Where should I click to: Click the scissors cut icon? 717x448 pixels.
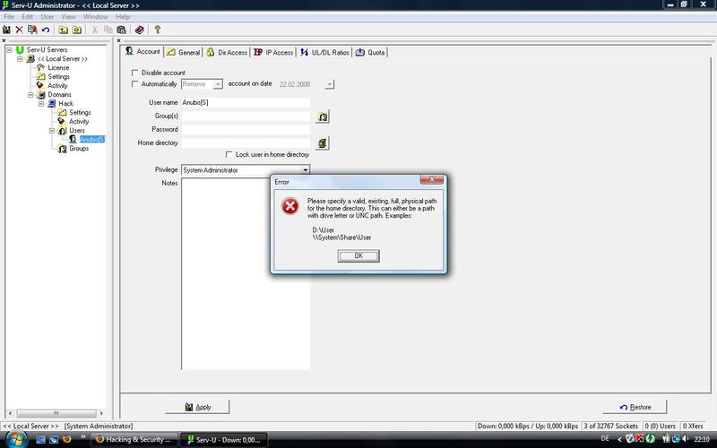click(x=95, y=30)
